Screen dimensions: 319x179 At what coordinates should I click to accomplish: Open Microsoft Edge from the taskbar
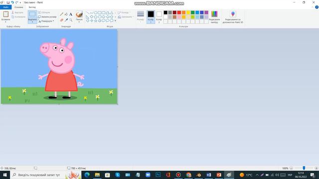pyautogui.click(x=87, y=175)
